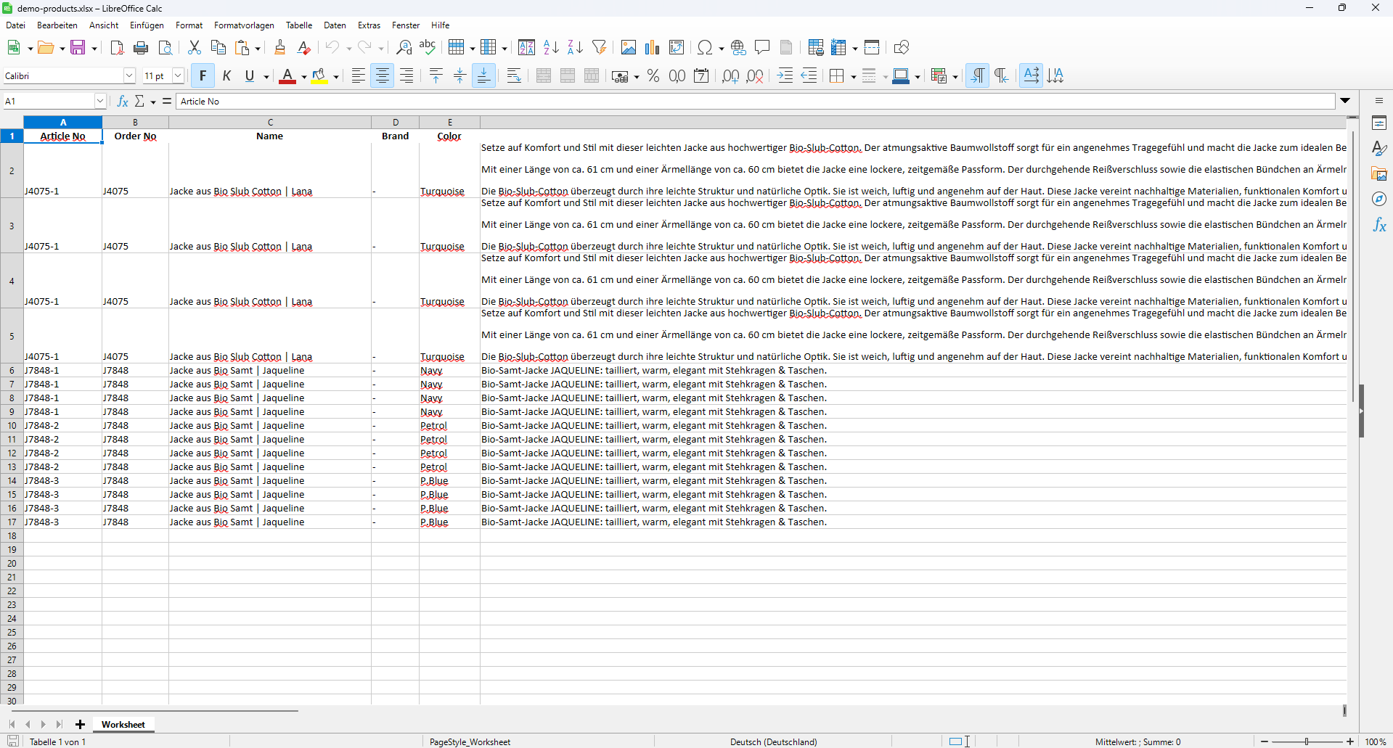
Task: Run the spelling check icon
Action: click(428, 48)
